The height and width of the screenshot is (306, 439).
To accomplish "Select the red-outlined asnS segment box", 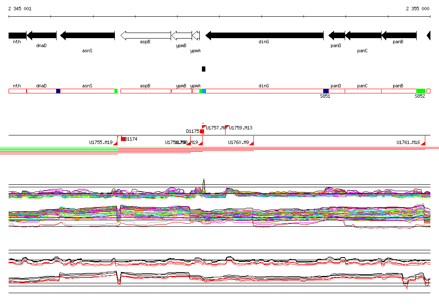I will coord(87,91).
